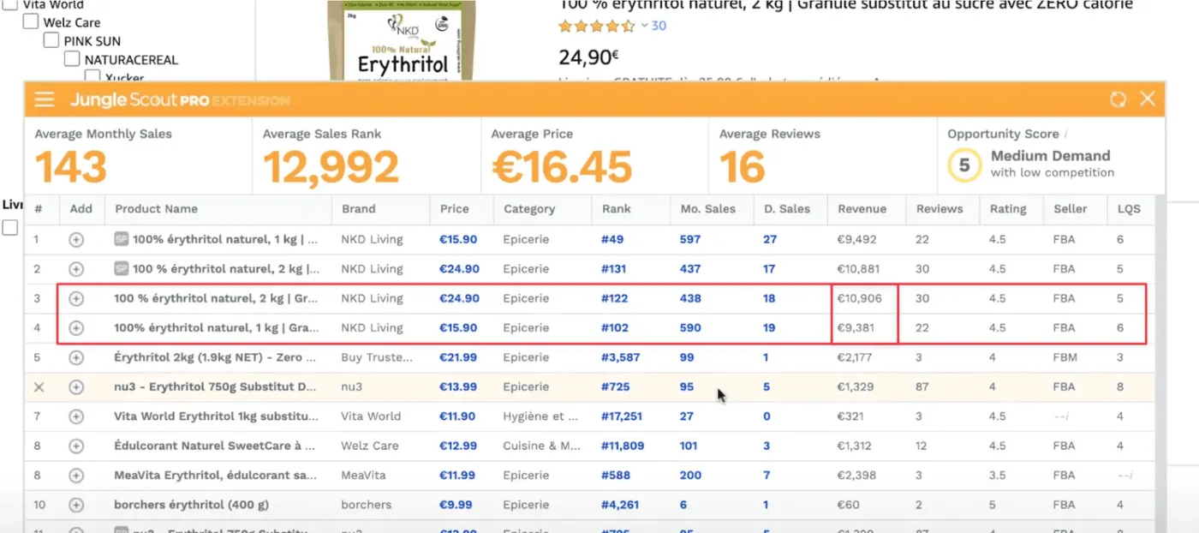Sort by the D. Sales column header
This screenshot has width=1199, height=533.
(785, 209)
